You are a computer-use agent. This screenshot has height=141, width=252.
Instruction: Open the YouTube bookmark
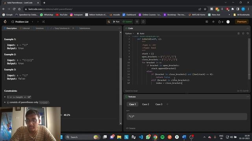tap(62, 15)
